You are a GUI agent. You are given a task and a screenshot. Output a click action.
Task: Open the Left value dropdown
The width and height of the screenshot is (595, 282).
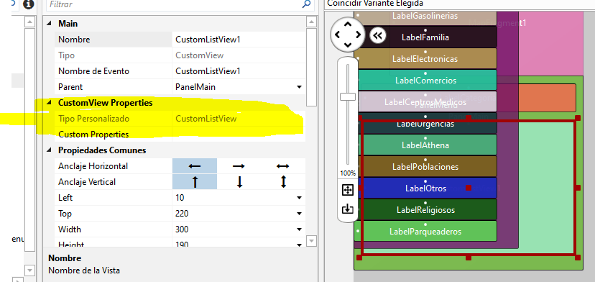pyautogui.click(x=299, y=198)
